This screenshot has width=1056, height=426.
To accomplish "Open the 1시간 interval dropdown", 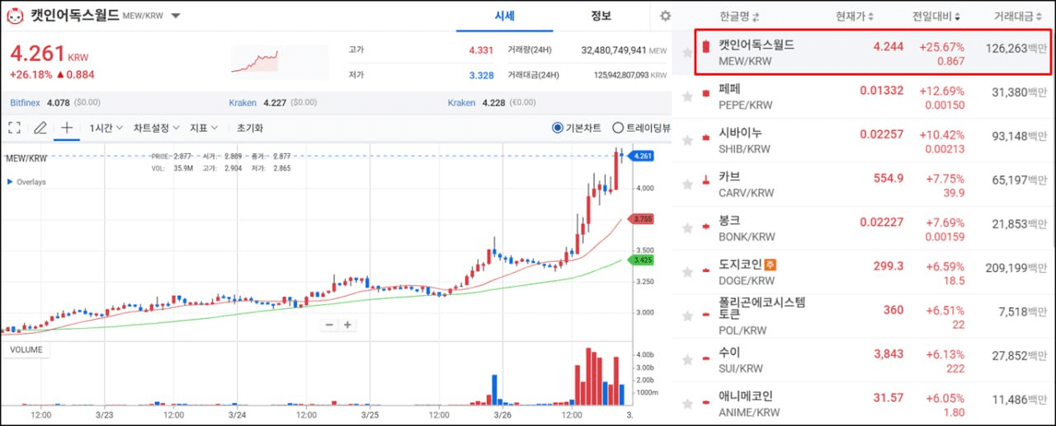I will 106,128.
